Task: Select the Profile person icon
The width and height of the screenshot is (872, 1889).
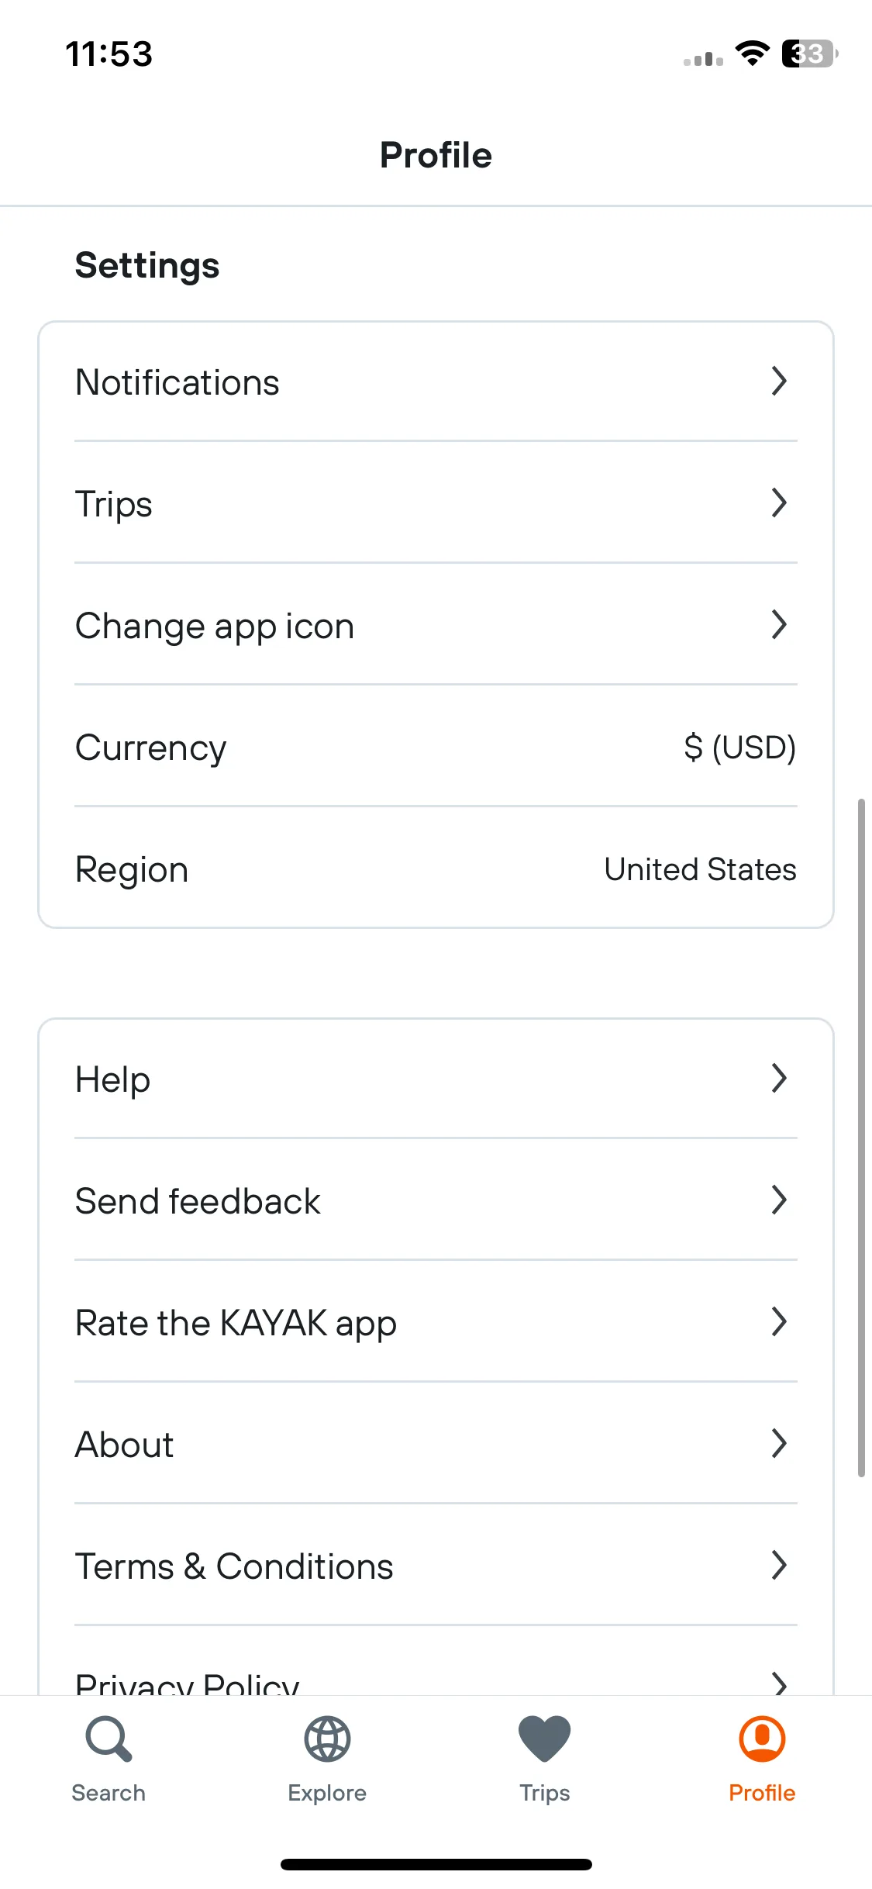Action: [x=763, y=1739]
